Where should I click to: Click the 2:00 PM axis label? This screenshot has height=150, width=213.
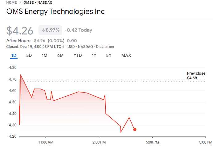click(99, 142)
